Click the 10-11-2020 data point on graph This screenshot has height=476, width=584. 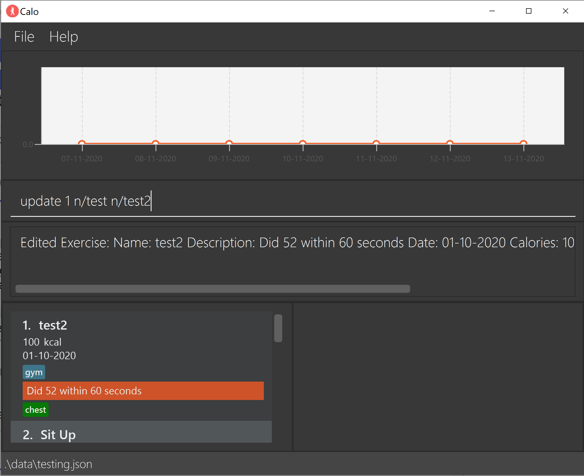tap(303, 143)
